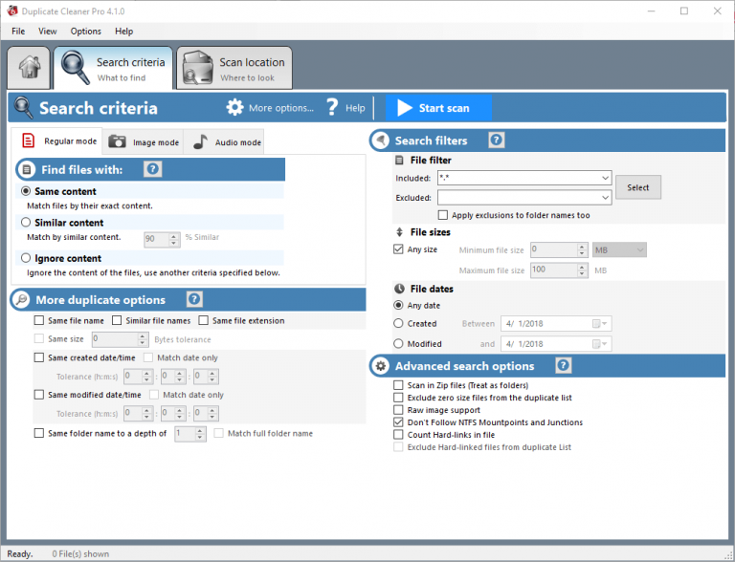Click the % Similar value stepper
Screen dimensions: 735x562
click(x=174, y=240)
